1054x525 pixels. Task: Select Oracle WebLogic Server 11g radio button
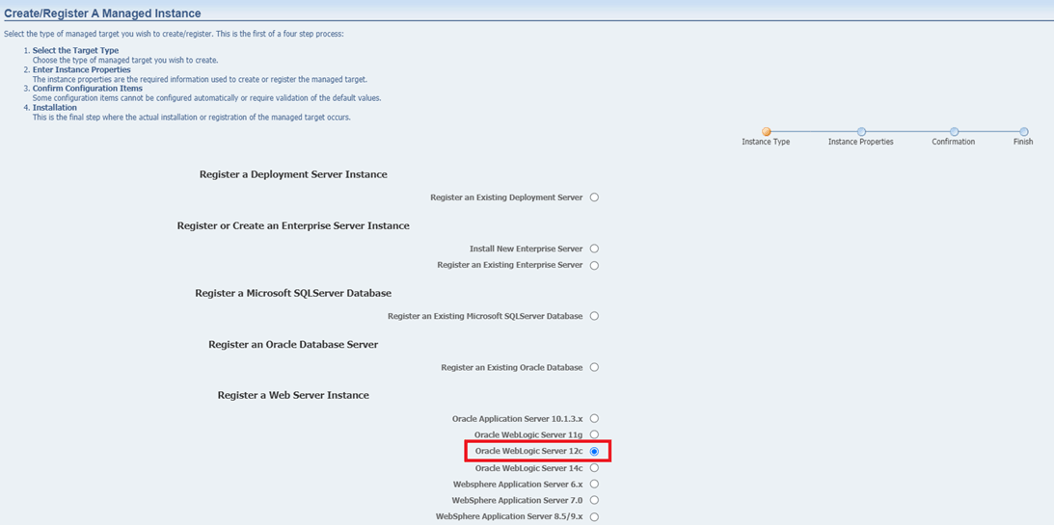(x=594, y=434)
